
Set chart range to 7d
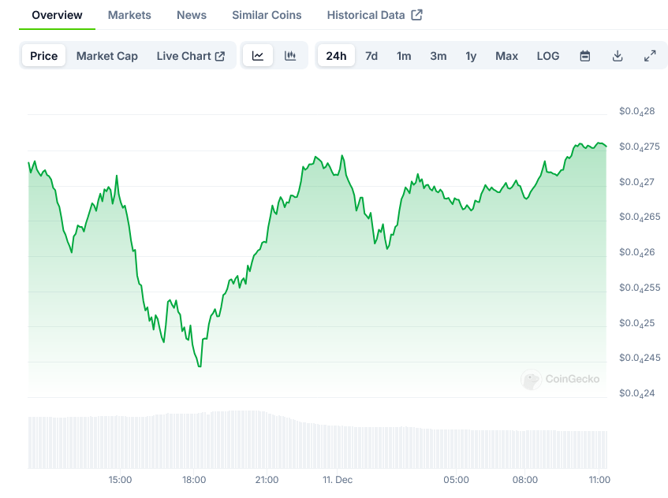pyautogui.click(x=371, y=56)
